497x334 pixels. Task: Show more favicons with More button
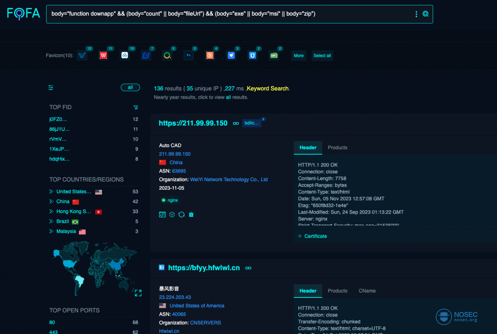tap(299, 56)
